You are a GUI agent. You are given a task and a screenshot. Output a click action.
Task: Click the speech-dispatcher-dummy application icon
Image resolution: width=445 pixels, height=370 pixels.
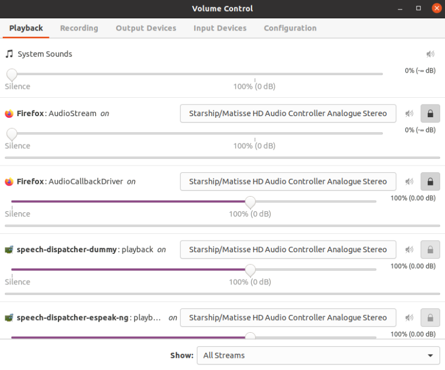pyautogui.click(x=9, y=250)
